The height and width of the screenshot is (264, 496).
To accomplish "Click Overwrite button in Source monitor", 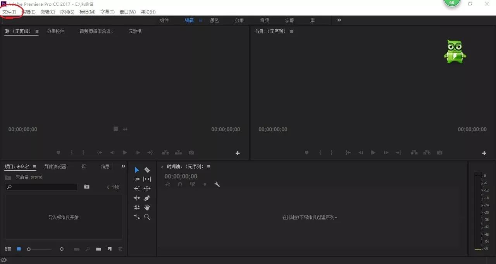I will 179,153.
